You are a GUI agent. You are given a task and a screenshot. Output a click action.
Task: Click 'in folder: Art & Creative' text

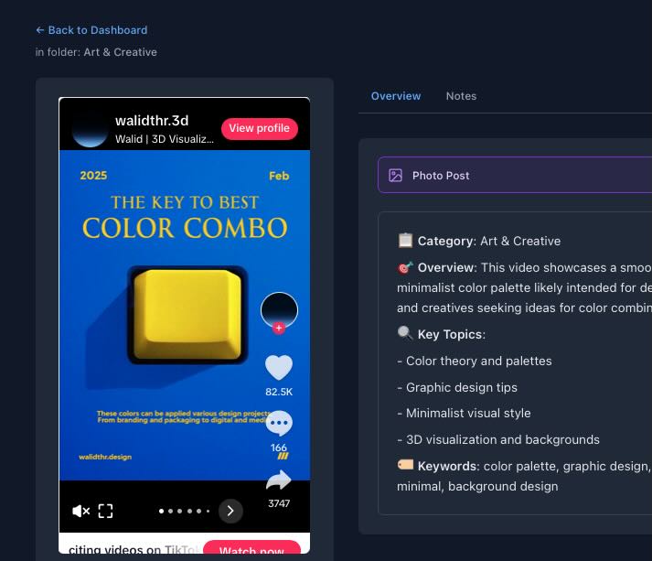coord(96,52)
